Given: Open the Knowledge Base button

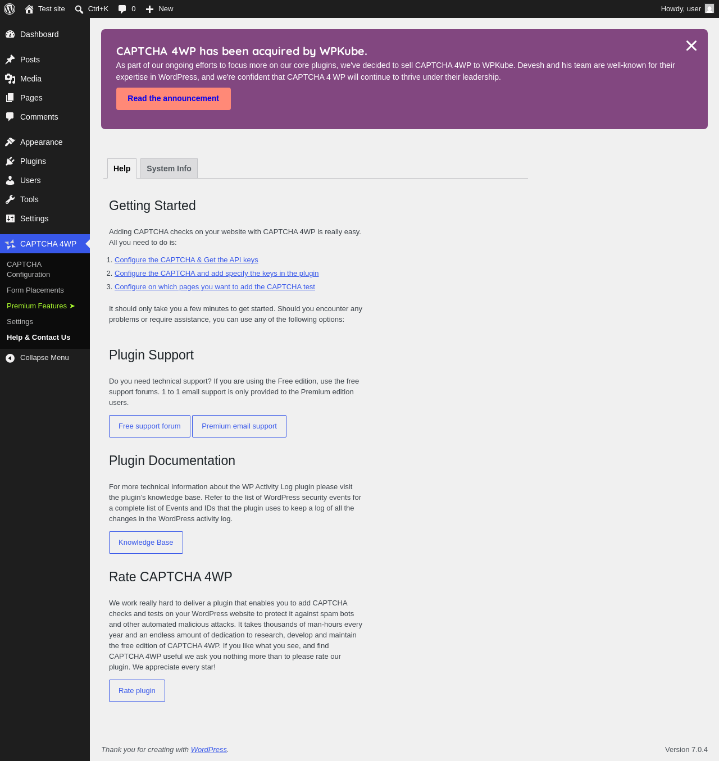Looking at the screenshot, I should [x=146, y=543].
